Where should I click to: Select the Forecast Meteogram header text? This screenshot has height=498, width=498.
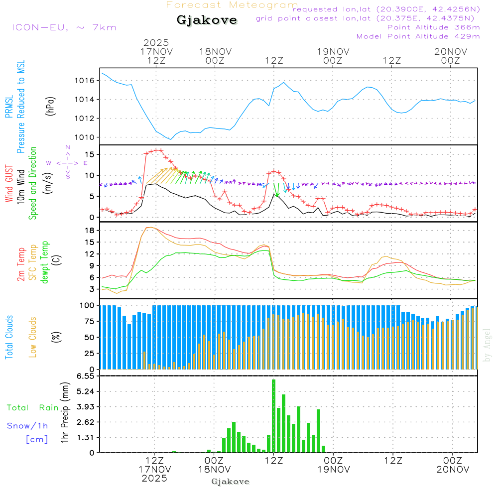click(x=232, y=5)
